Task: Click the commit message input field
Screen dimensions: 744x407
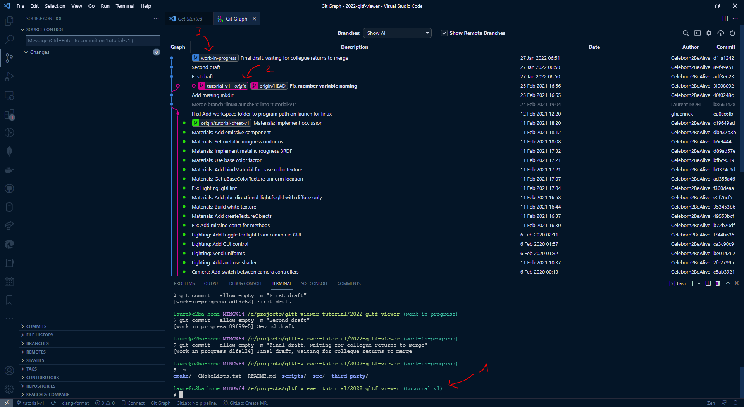Action: [x=93, y=41]
